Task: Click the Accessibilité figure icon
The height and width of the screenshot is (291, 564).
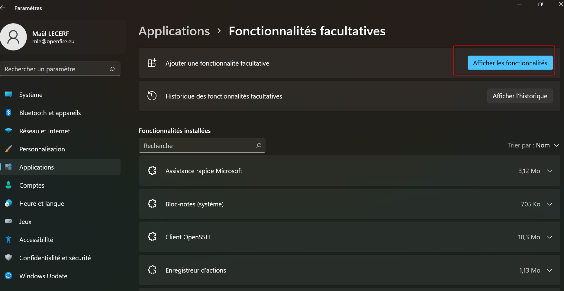Action: (8, 240)
